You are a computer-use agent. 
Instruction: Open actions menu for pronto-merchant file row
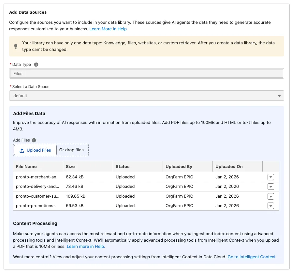270,177
